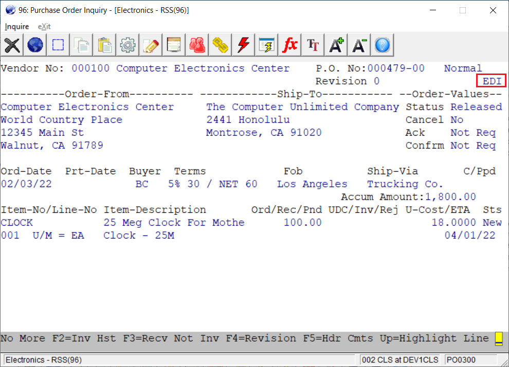Viewport: 509px width, 367px height.
Task: Click F3=Recv Not Inv prompt
Action: point(170,338)
